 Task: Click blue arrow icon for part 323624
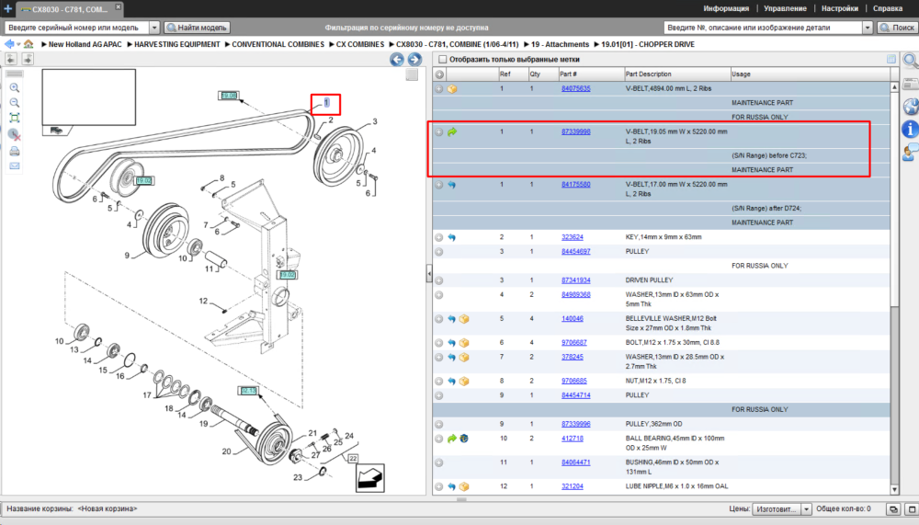coord(452,237)
